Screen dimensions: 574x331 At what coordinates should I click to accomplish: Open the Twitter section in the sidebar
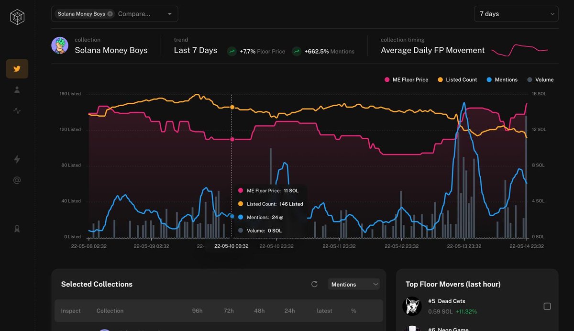[17, 69]
